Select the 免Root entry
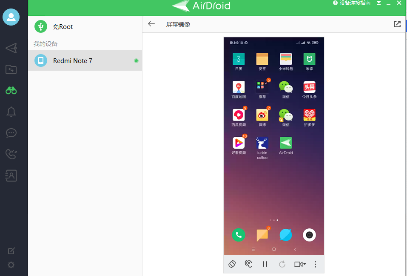Screen dimensions: 407x276 [85, 26]
